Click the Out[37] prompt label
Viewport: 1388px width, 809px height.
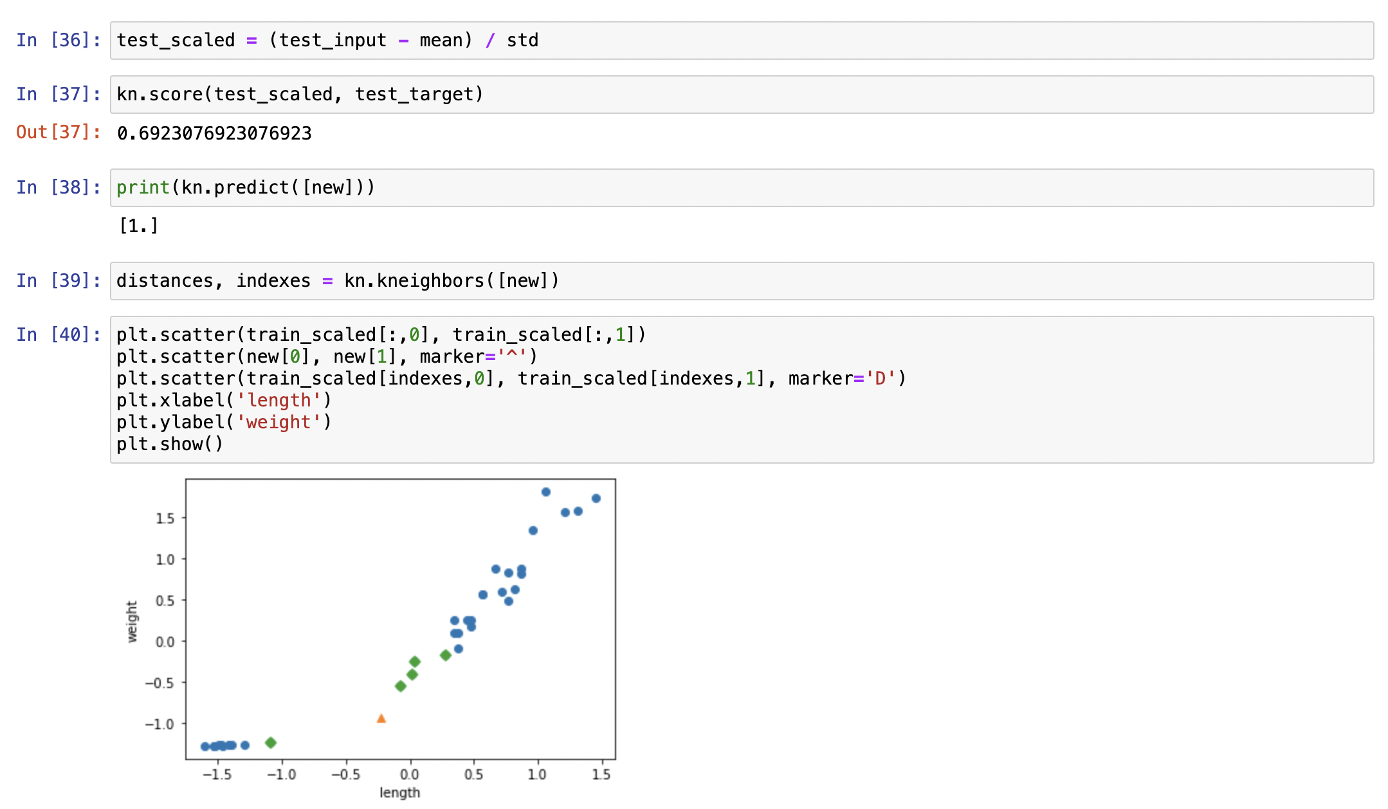click(x=59, y=132)
